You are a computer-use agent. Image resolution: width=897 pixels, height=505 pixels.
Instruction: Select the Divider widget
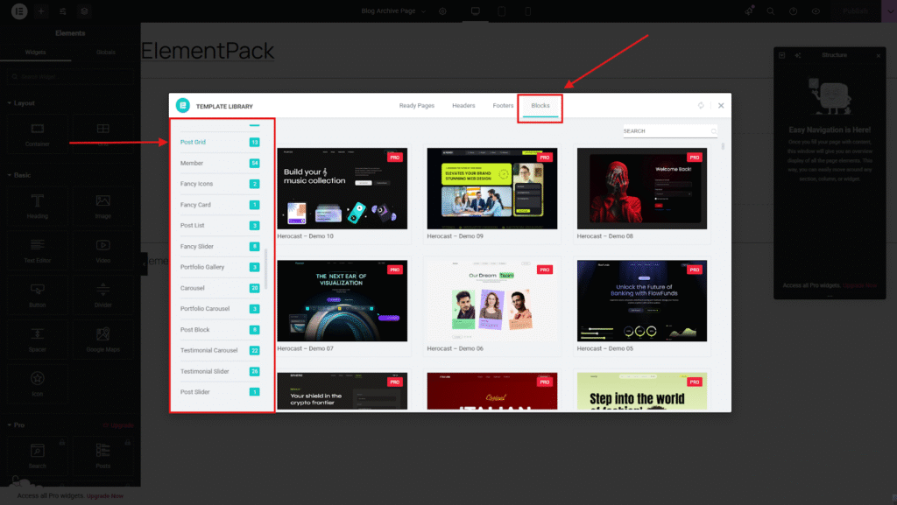[x=103, y=295]
